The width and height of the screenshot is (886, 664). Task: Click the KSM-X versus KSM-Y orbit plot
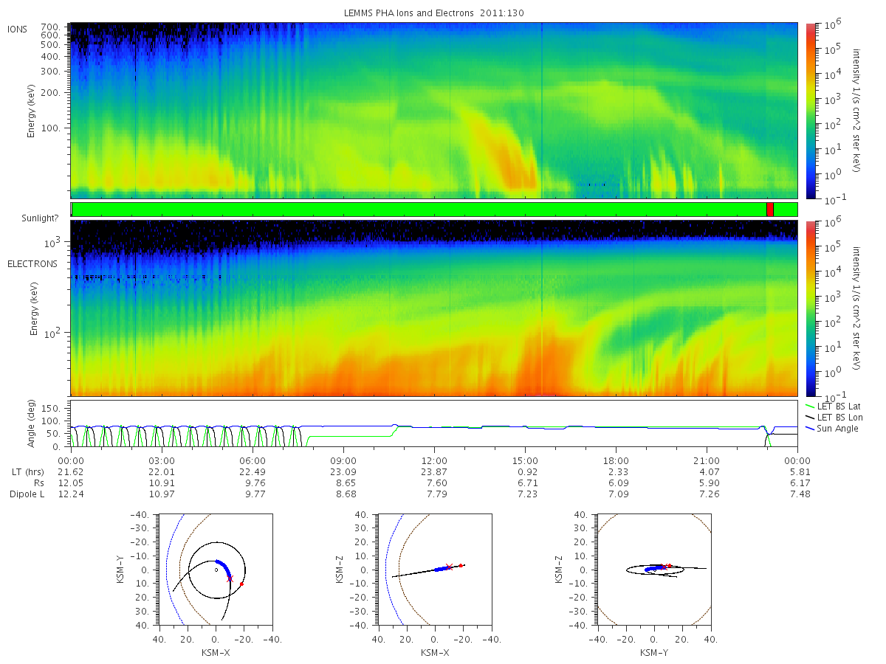[215, 570]
